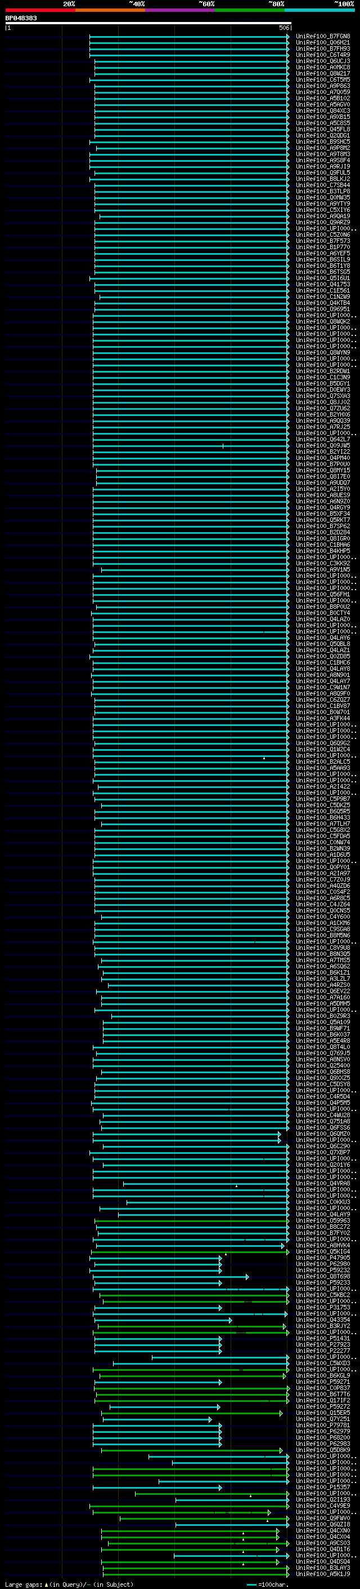Select the query label BP048383

pyautogui.click(x=21, y=18)
